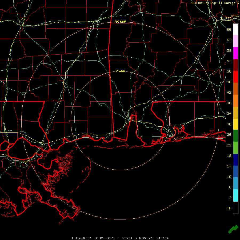
Task: Click the 62 legend value
Action: [229, 40]
